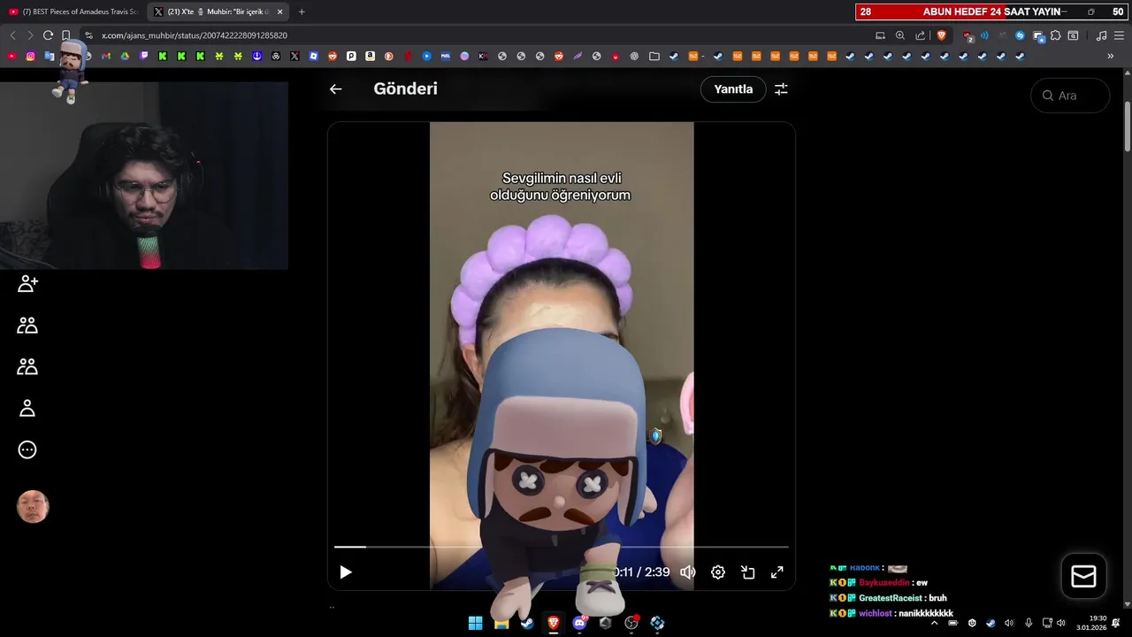Image resolution: width=1132 pixels, height=637 pixels.
Task: Open the extensions puzzle icon
Action: click(1055, 35)
